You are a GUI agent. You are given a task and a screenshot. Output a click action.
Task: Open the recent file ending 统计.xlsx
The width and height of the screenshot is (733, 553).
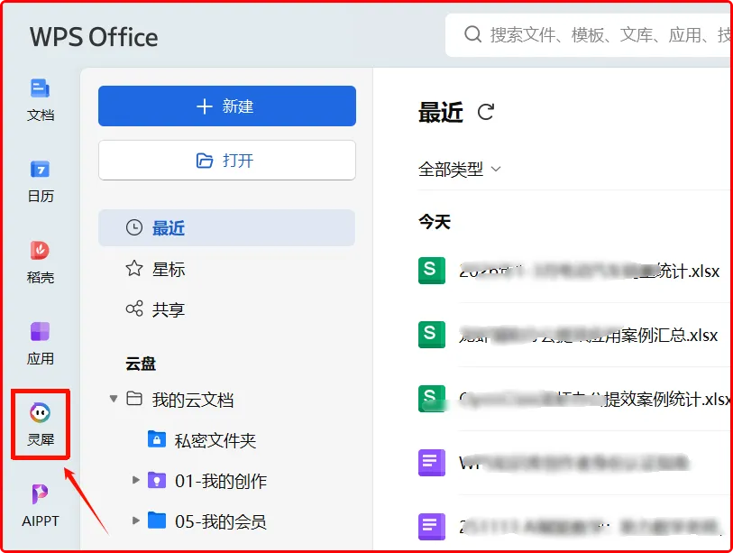coord(589,271)
